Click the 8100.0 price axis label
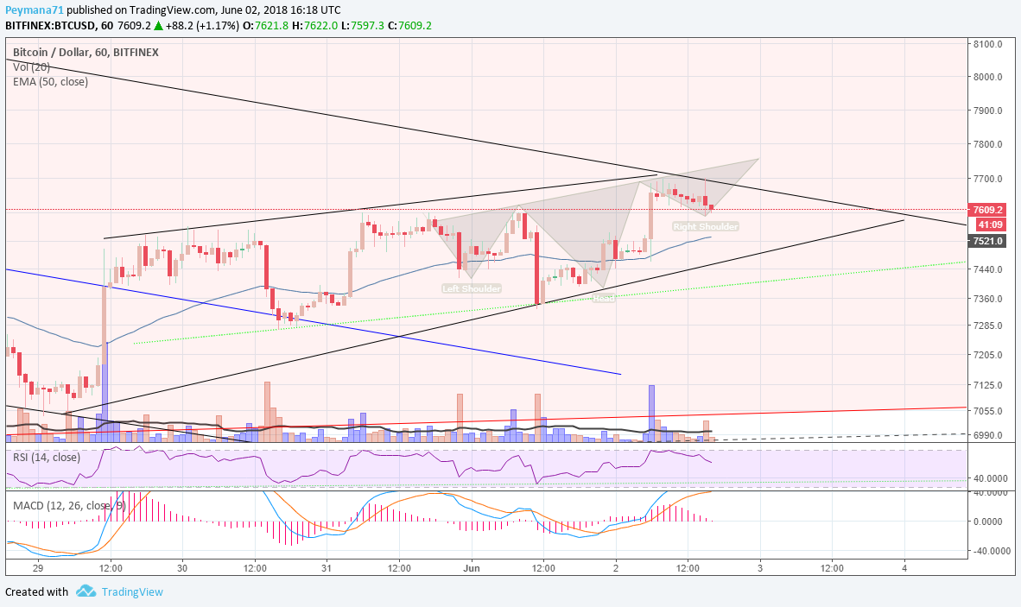Screen dimensions: 1021x607 (x=987, y=44)
